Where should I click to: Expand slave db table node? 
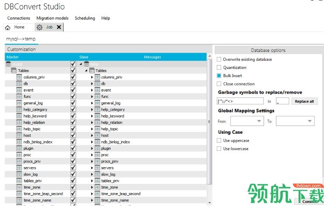(x=92, y=84)
